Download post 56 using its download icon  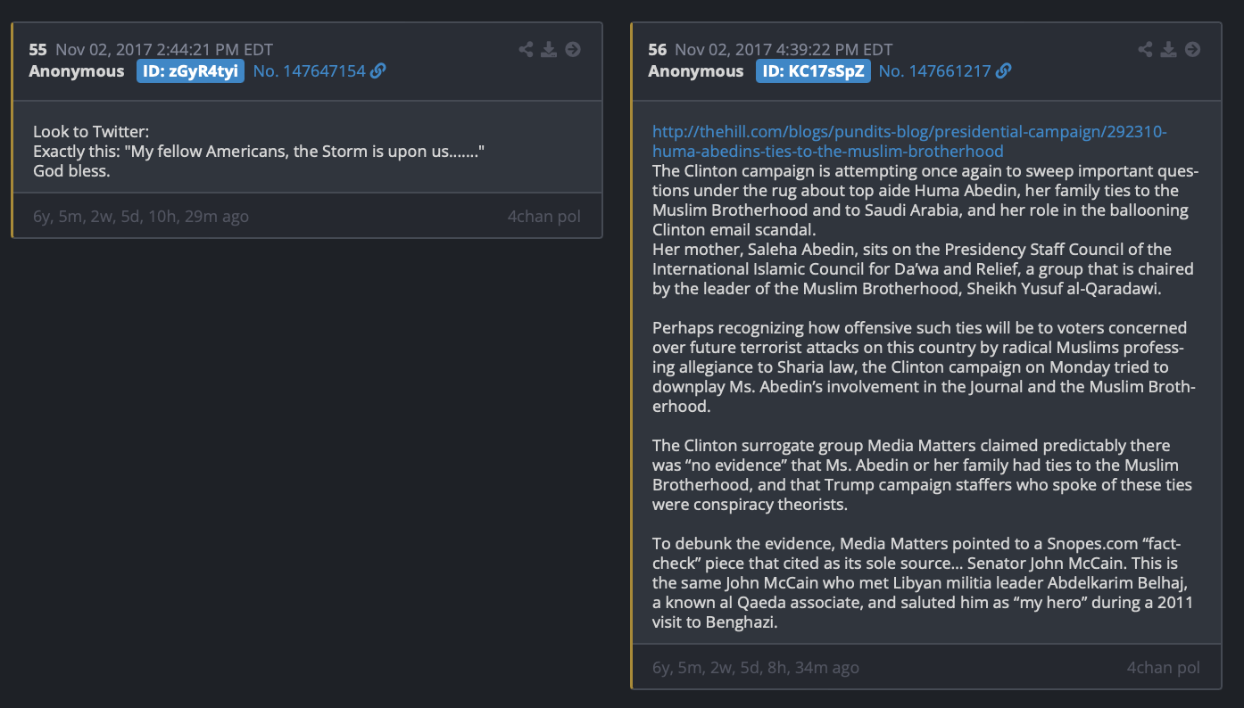tap(1169, 49)
